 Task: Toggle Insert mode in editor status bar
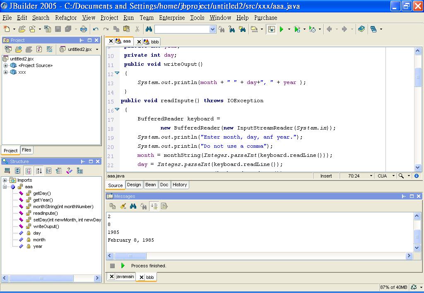tap(326, 176)
